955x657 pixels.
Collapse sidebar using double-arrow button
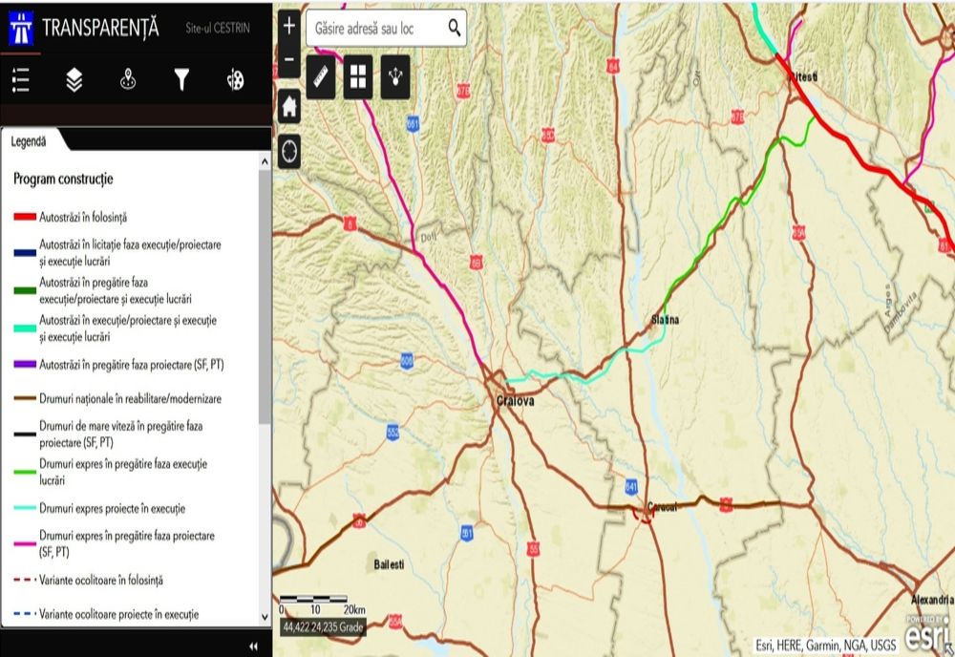pos(253,646)
